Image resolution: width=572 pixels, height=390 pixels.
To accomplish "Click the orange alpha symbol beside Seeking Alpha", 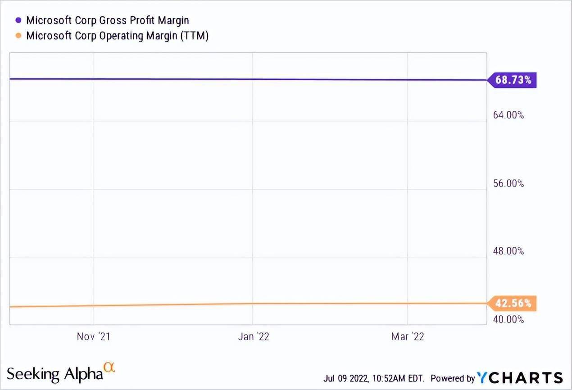I will pos(109,368).
